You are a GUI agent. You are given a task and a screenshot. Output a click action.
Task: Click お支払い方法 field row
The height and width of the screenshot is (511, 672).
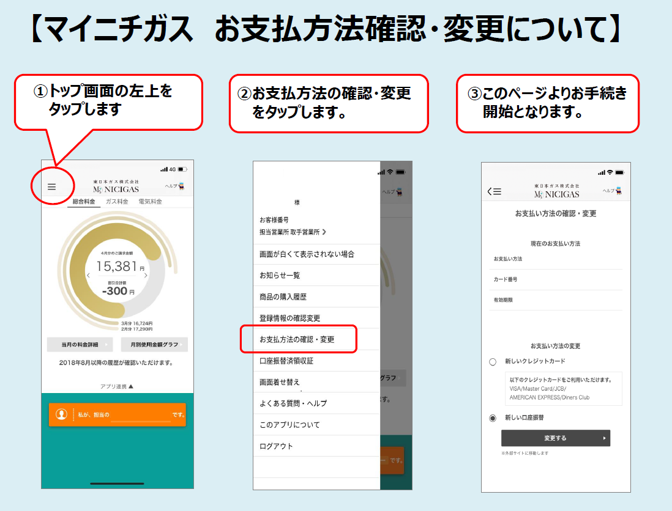point(556,259)
